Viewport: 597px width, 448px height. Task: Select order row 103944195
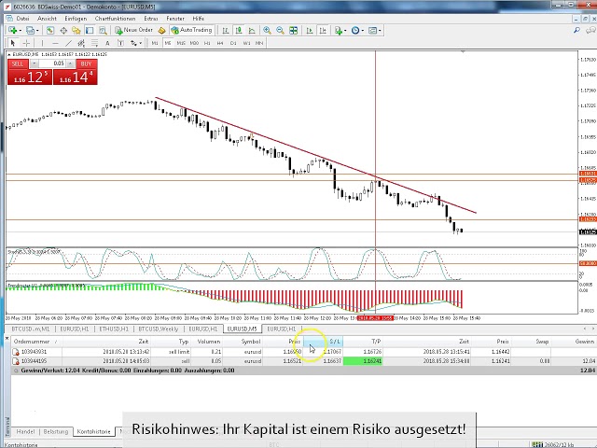coord(303,361)
